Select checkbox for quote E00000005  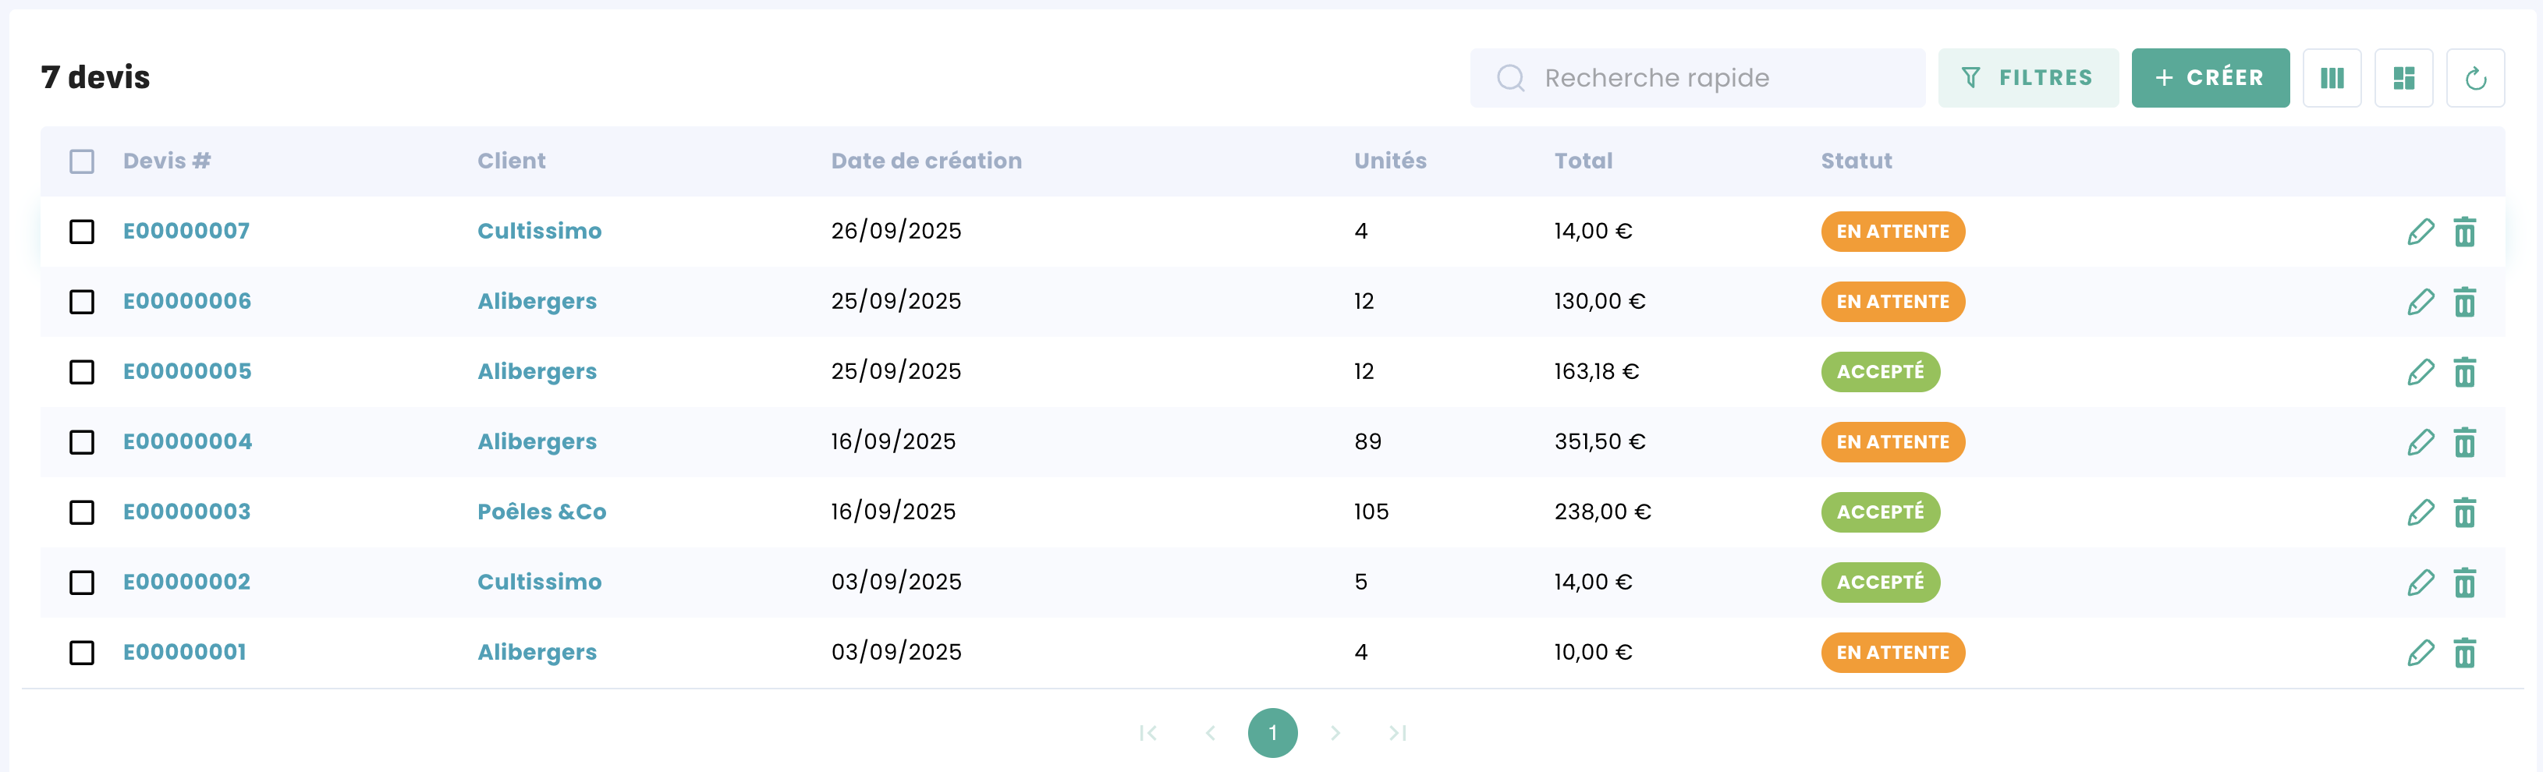pos(82,371)
